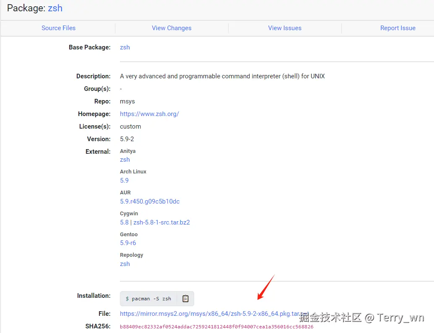Visit the https://www.zsh.org/ homepage link
The width and height of the screenshot is (434, 333).
tap(149, 114)
